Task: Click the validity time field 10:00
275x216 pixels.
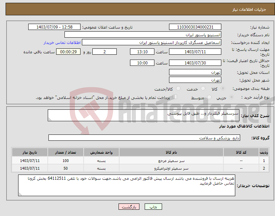Action: (x=142, y=63)
